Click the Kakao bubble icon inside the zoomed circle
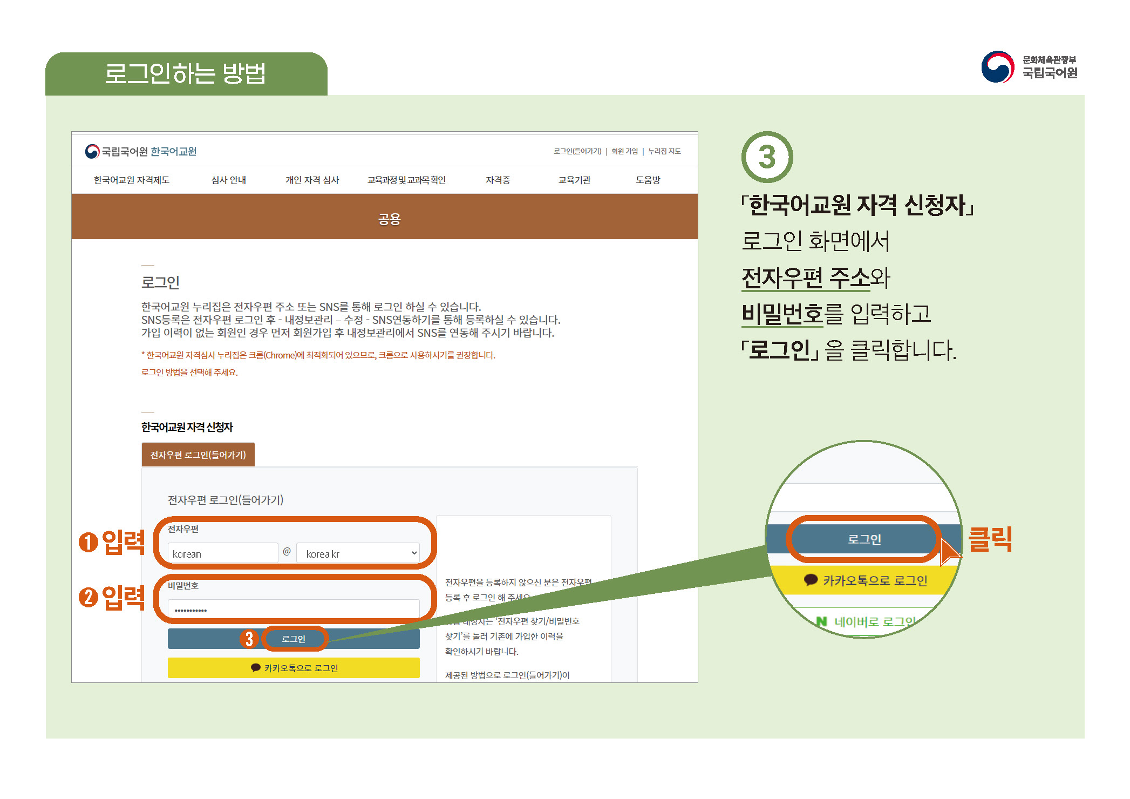1130x799 pixels. (x=810, y=580)
